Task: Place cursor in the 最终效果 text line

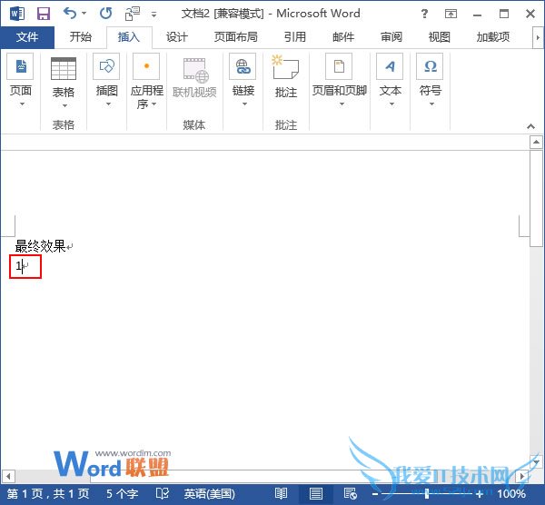Action: [41, 246]
